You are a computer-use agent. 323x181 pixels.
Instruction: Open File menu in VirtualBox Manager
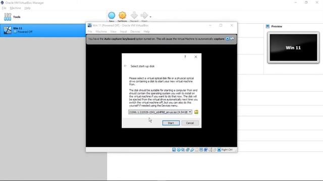click(4, 8)
